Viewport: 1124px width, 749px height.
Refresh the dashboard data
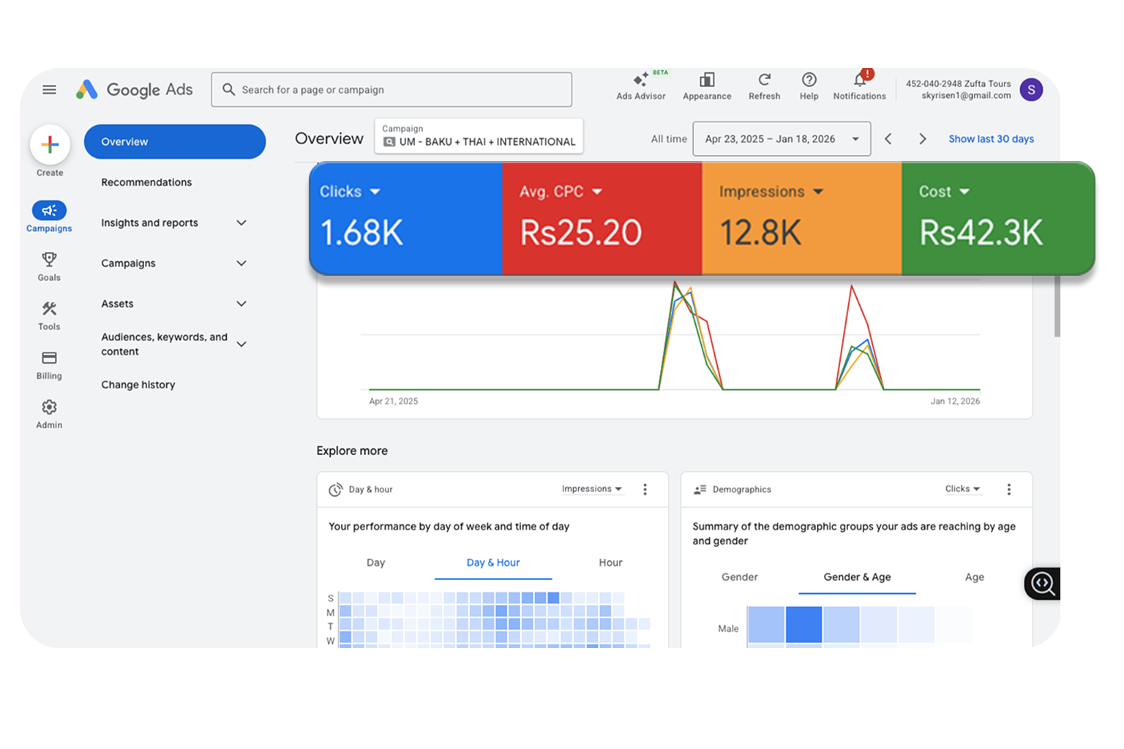point(764,86)
